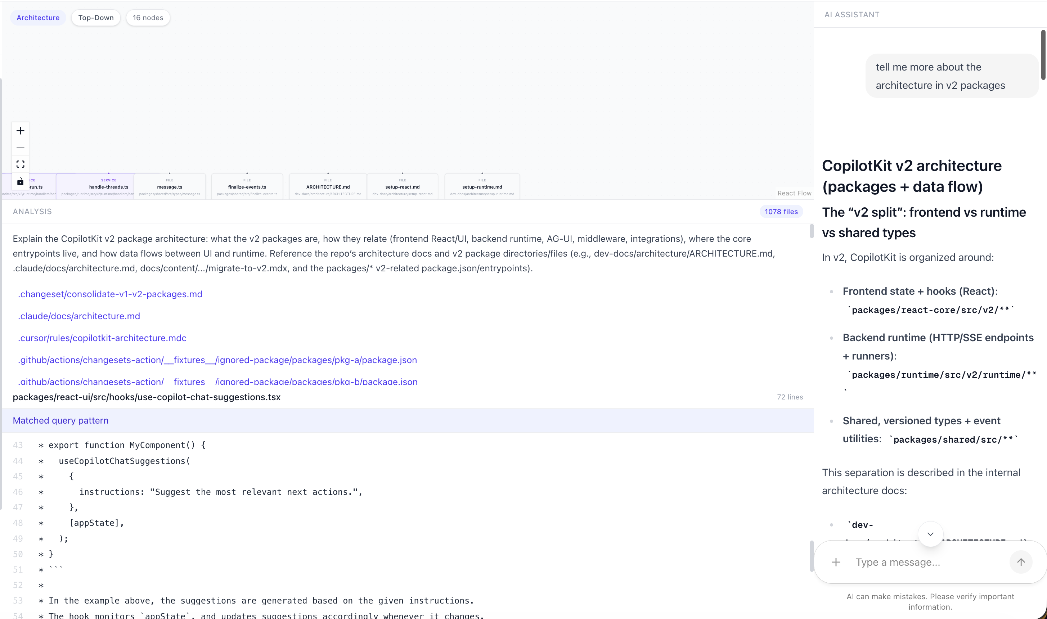The width and height of the screenshot is (1047, 619).
Task: Click the send message arrow button
Action: pos(1020,562)
